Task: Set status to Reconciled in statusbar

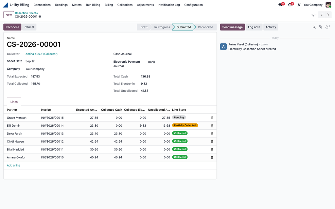Action: point(205,27)
